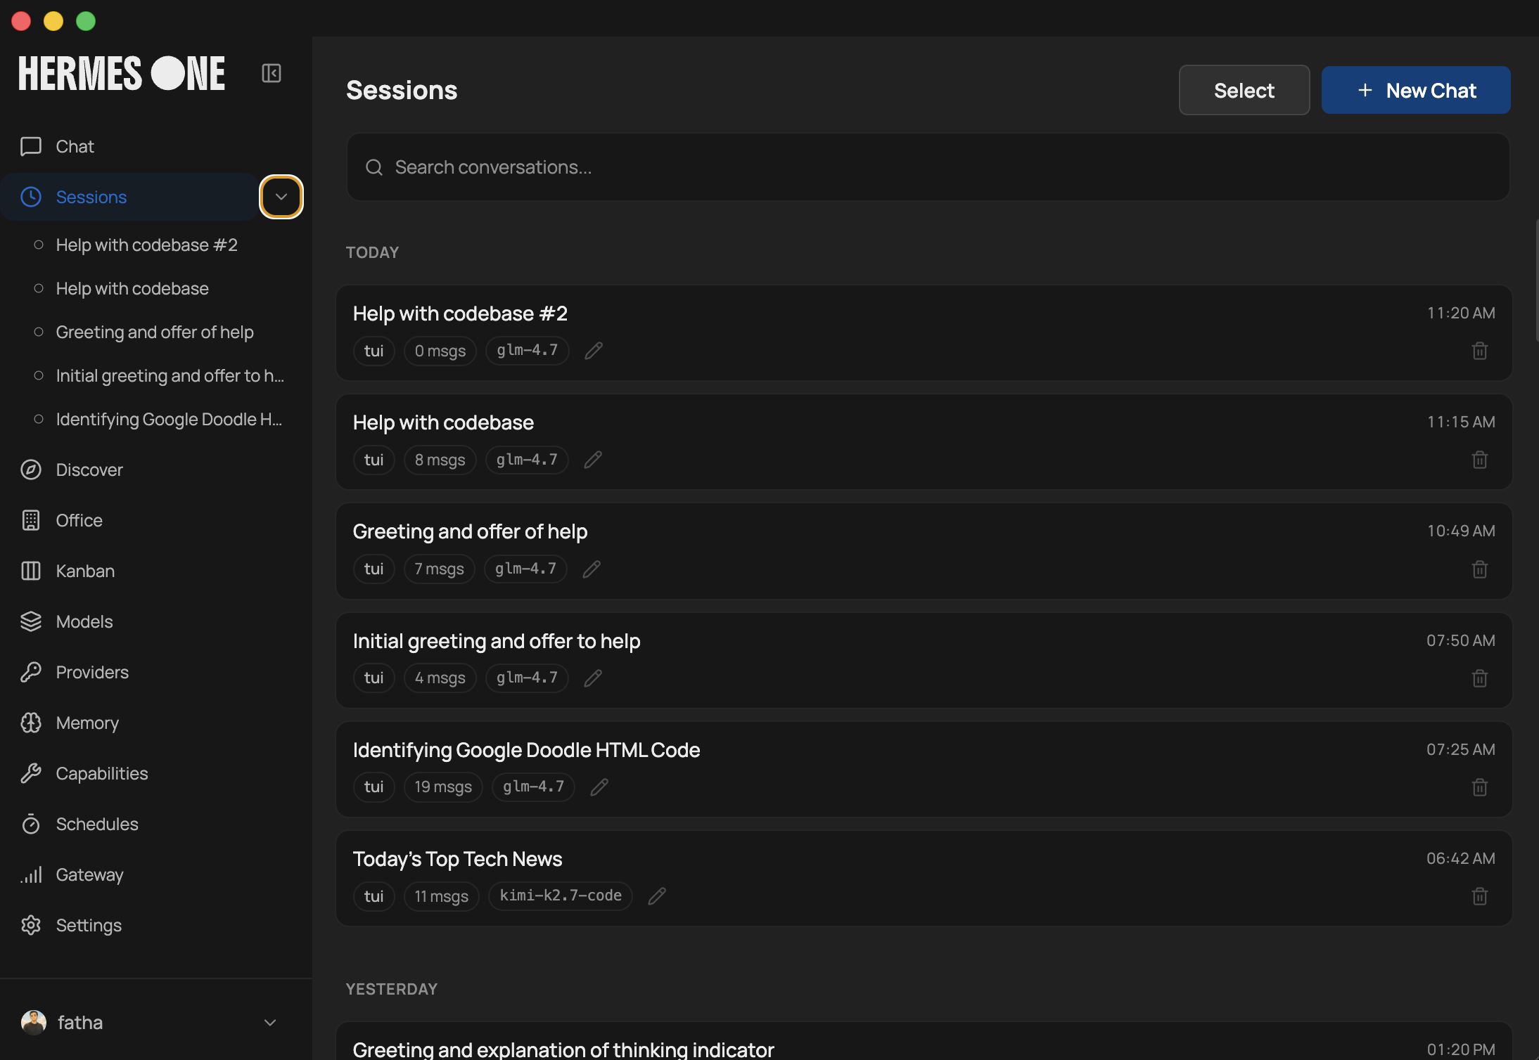
Task: Rename 'Greeting and offer of help' session
Action: pyautogui.click(x=592, y=569)
